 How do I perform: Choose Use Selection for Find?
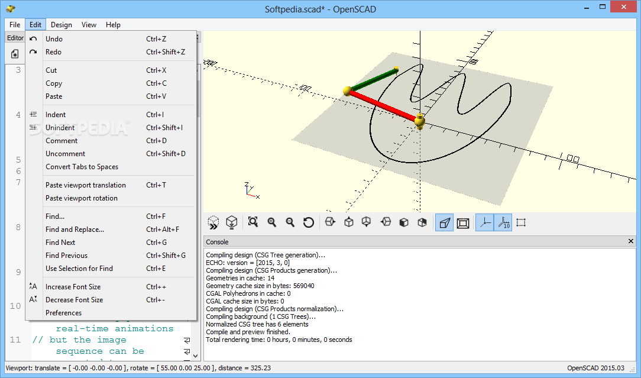click(111, 269)
